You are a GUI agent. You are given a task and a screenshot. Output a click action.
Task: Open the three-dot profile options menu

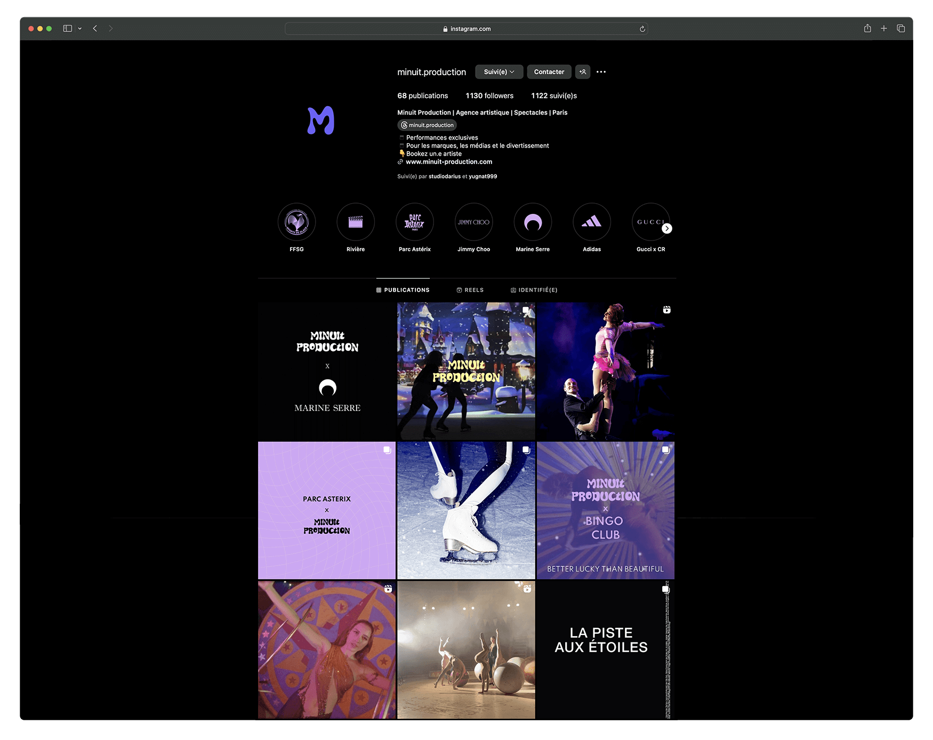(601, 72)
